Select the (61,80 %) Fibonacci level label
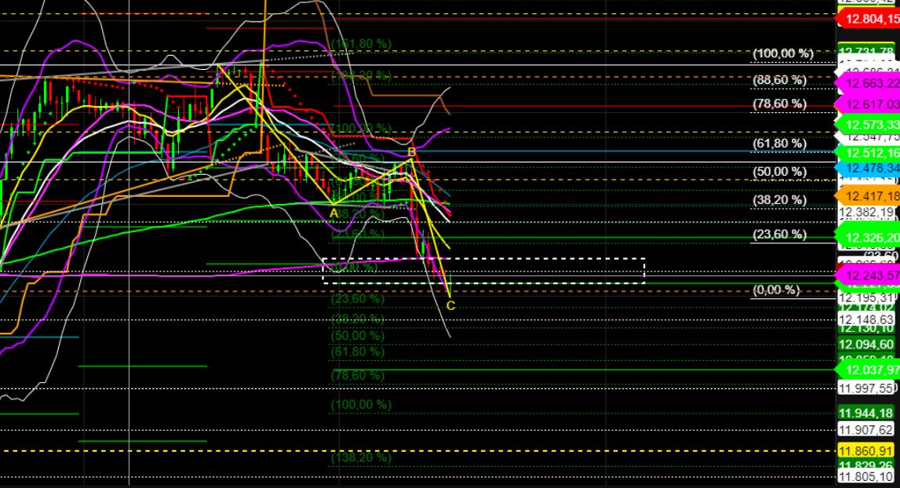 tap(779, 142)
